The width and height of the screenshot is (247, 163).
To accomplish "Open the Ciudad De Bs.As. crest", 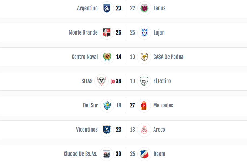I will 107,154.
